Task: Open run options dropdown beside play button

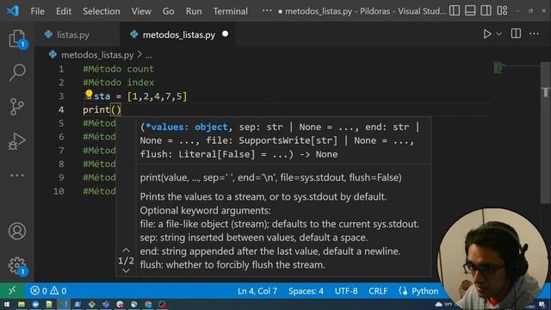Action: coord(499,34)
